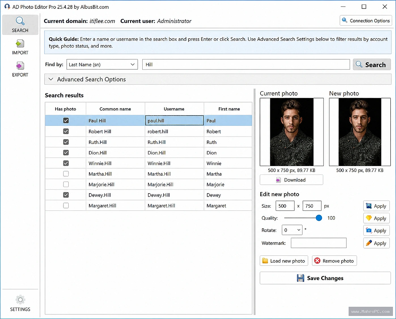The image size is (396, 319).
Task: Select first name cell Ruth
Action: point(228,142)
